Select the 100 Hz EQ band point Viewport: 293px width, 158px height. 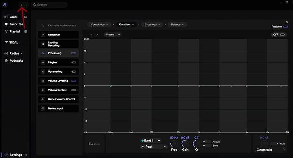click(x=131, y=86)
